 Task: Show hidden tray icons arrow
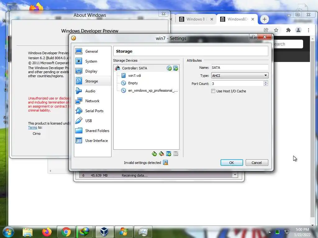[270, 232]
